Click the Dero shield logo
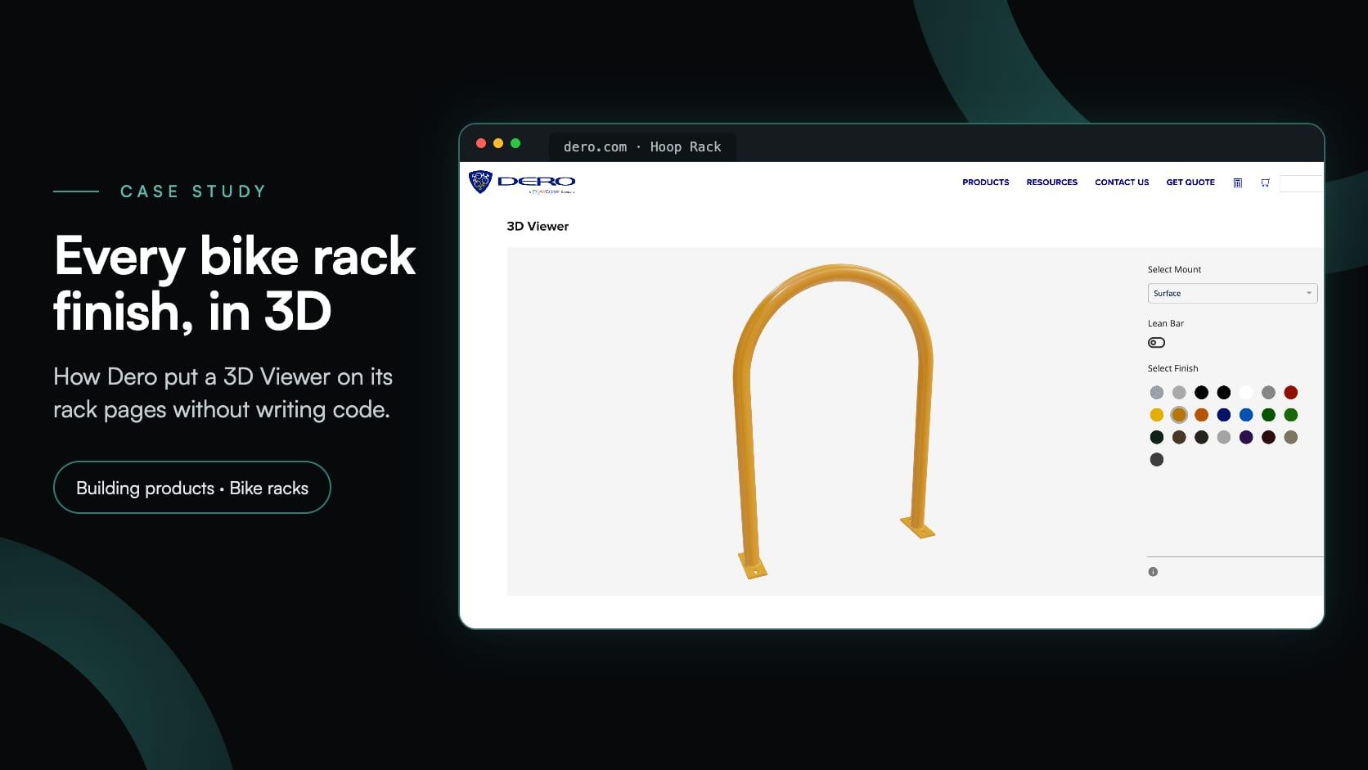The height and width of the screenshot is (770, 1368). (480, 182)
